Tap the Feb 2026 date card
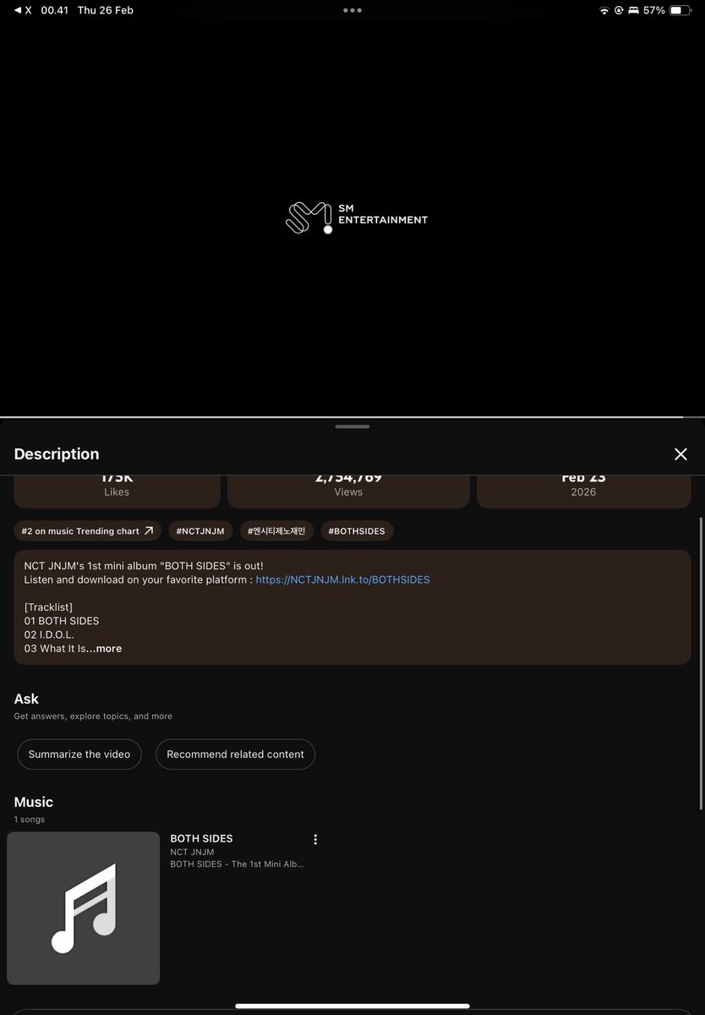Viewport: 705px width, 1015px height. click(x=583, y=491)
